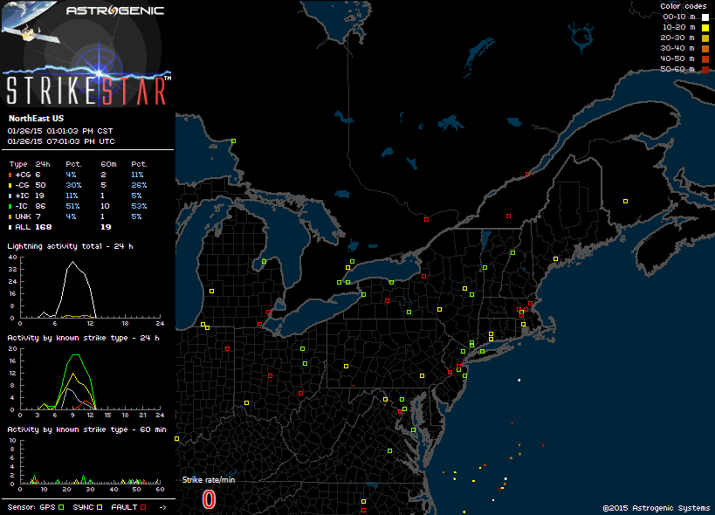Select the yellow sensor in western Michigan
715x515 pixels.
tap(211, 291)
